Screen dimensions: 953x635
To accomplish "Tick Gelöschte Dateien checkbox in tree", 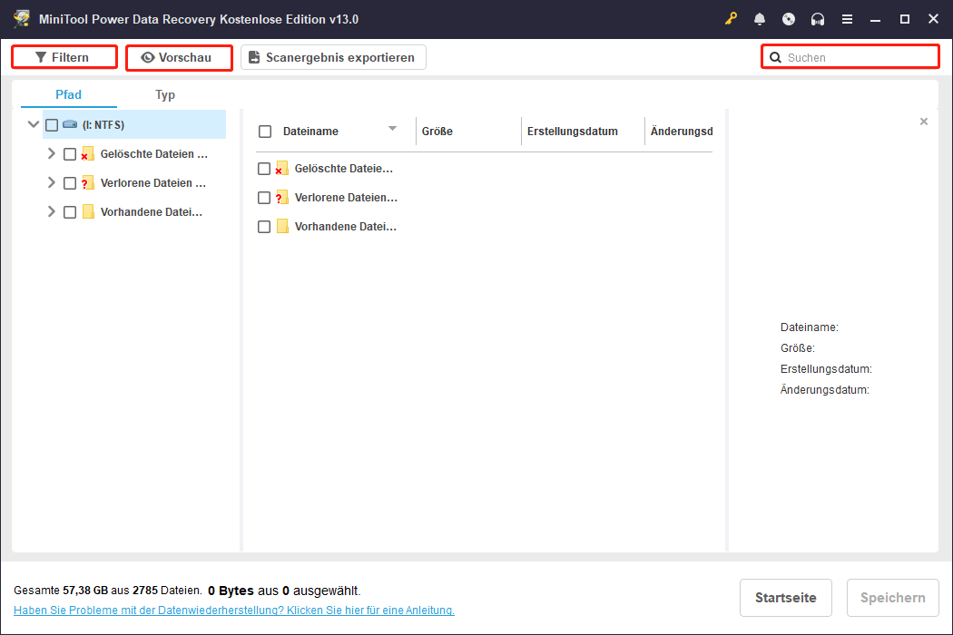I will (x=70, y=154).
